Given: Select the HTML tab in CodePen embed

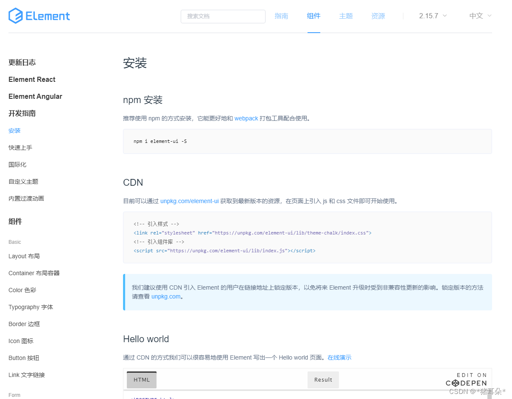Looking at the screenshot, I should 142,380.
